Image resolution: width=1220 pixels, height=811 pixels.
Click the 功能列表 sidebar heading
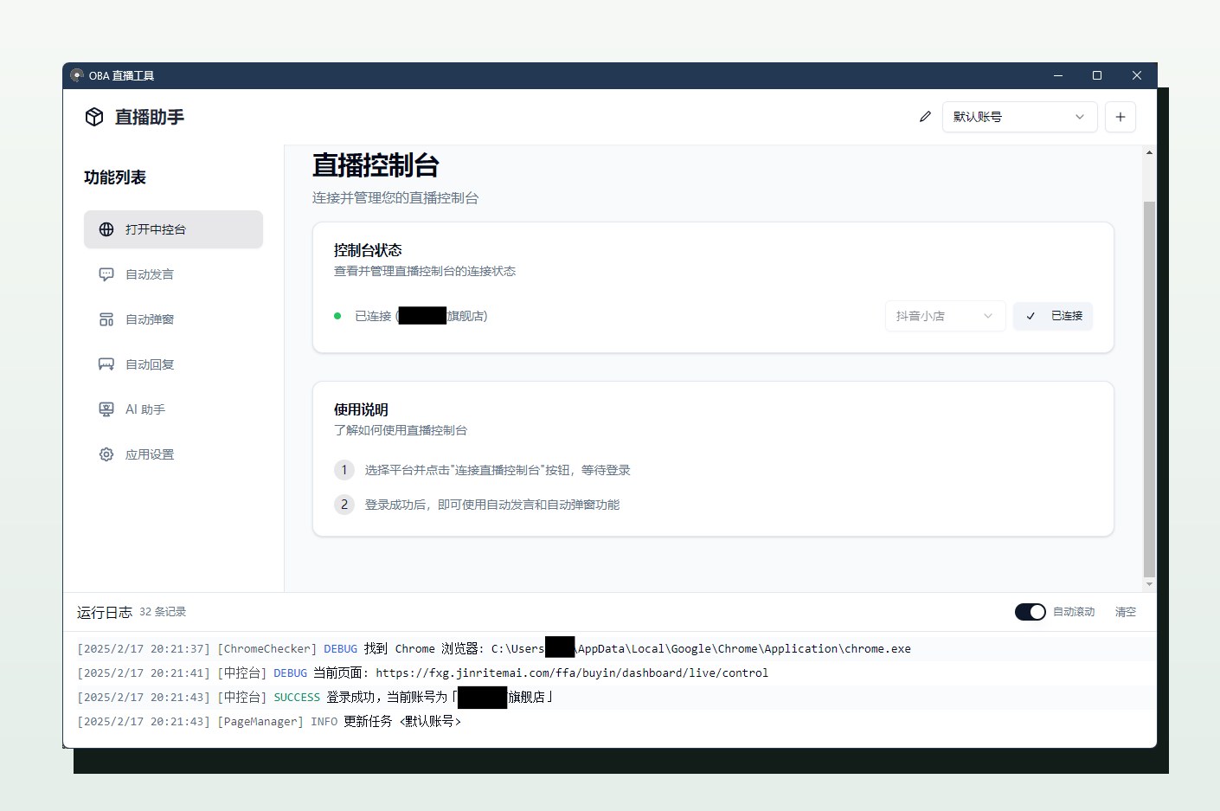tap(115, 177)
